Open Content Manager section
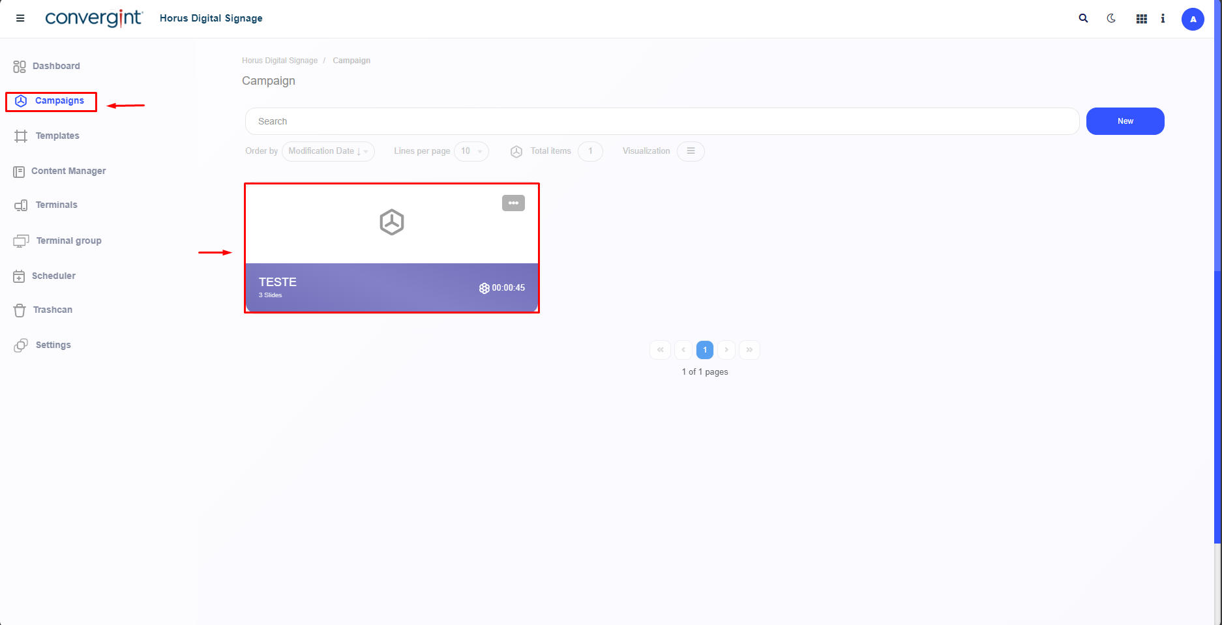 click(68, 171)
